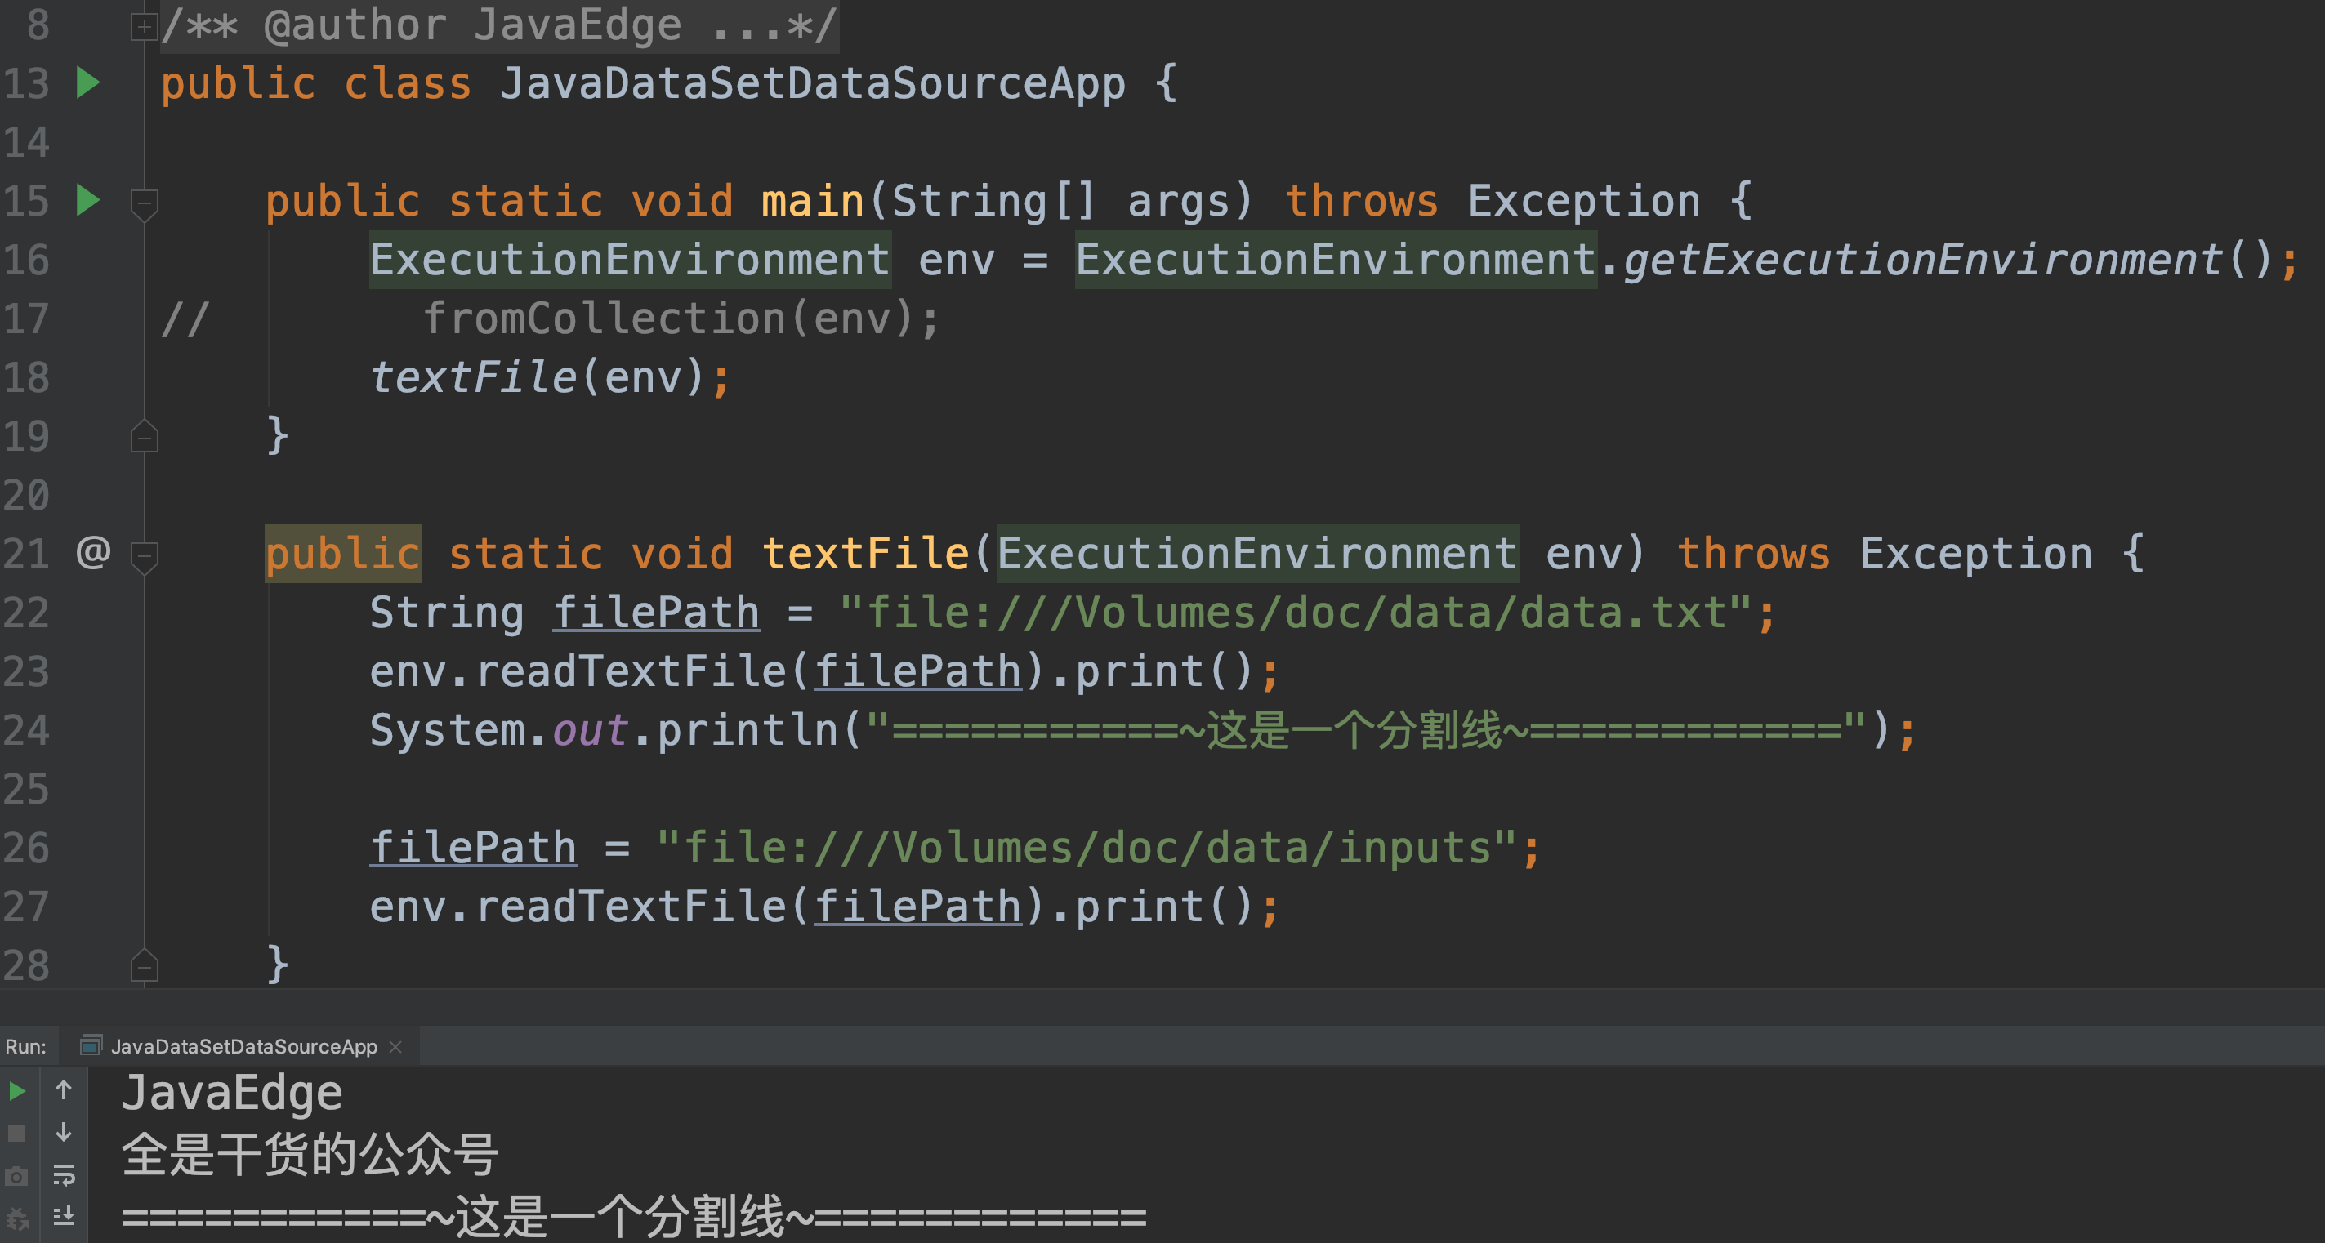Take thread dump with camera icon

pos(16,1176)
